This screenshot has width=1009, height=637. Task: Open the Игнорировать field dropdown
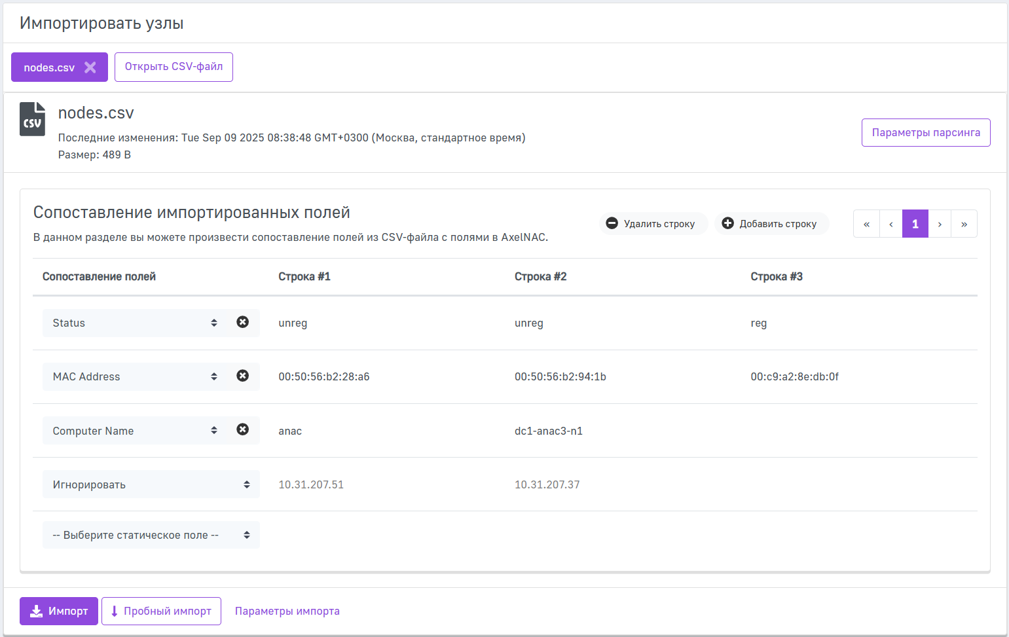pyautogui.click(x=151, y=484)
